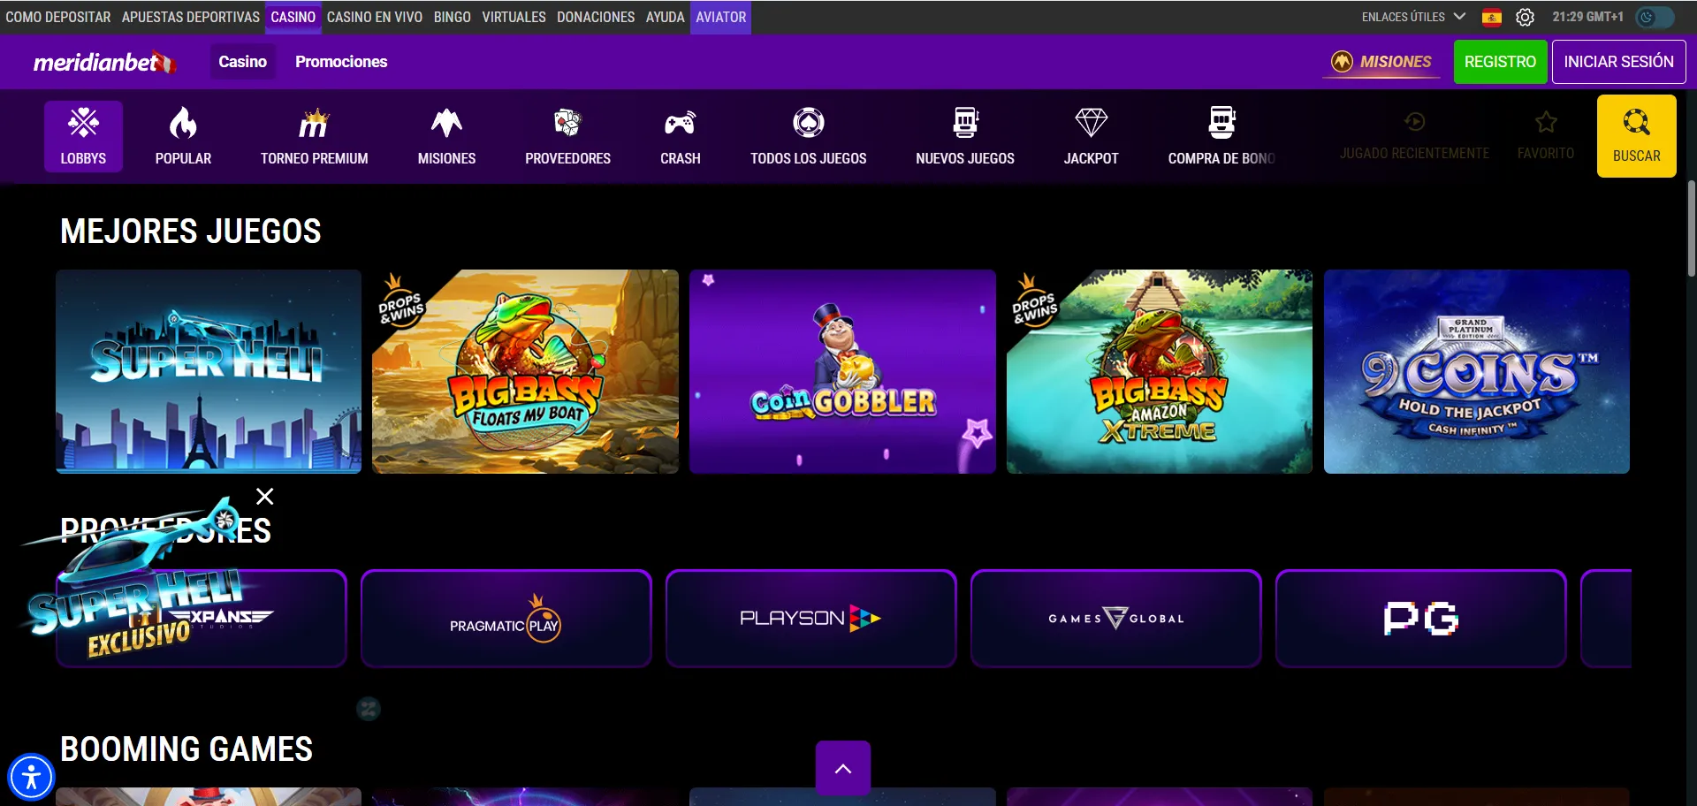Click the green Registro button
The height and width of the screenshot is (806, 1697).
pos(1500,62)
